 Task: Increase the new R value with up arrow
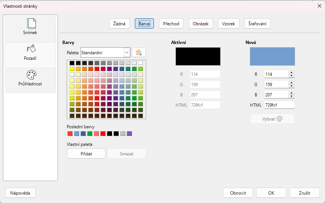click(x=291, y=73)
